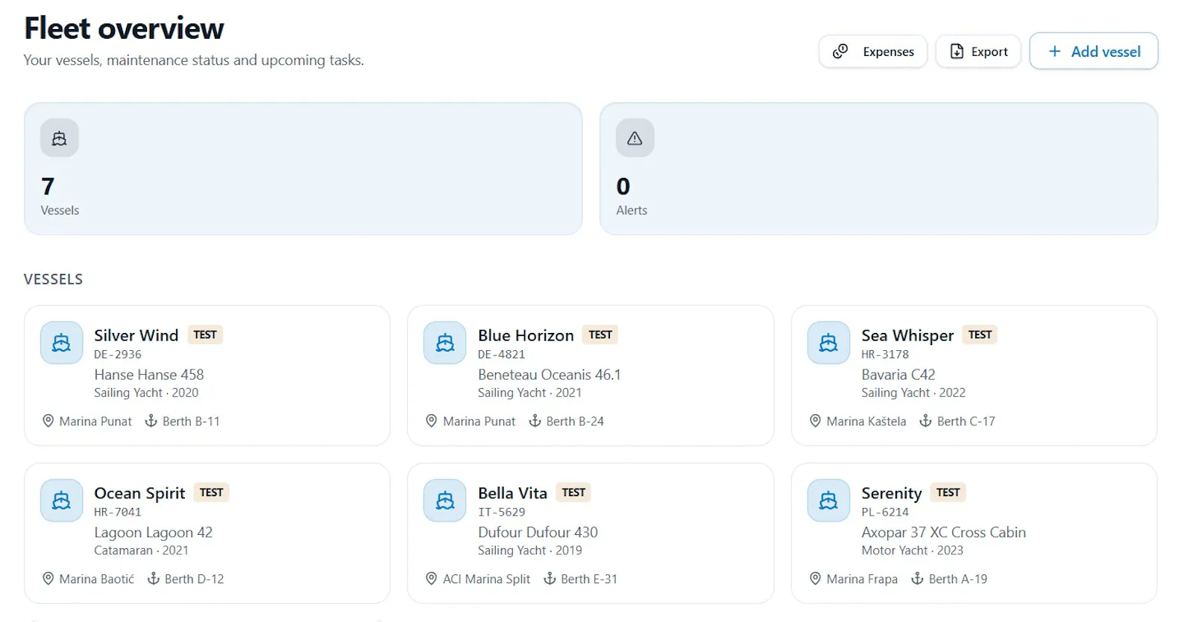The image size is (1193, 622).
Task: Click the boat icon on Blue Horizon card
Action: pos(445,343)
